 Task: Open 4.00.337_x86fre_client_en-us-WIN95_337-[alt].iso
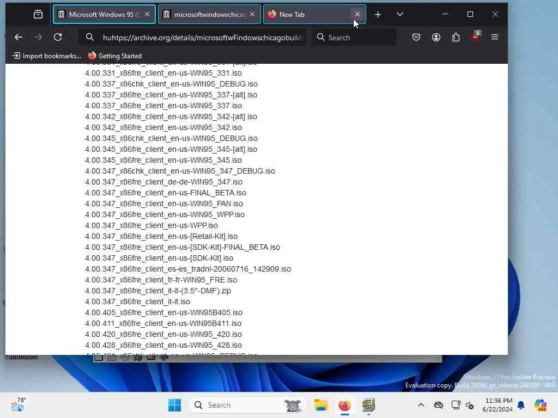(171, 95)
